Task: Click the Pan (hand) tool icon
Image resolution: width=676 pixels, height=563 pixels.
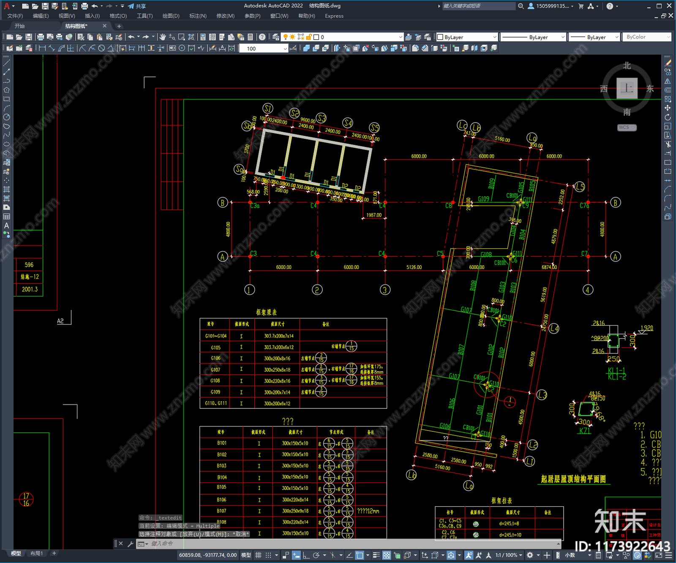Action: 163,37
